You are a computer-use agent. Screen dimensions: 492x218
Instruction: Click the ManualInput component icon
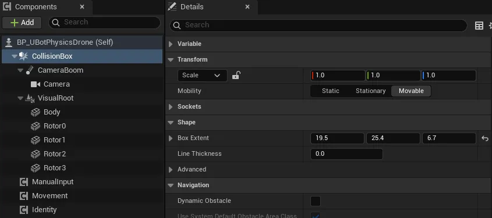point(24,182)
